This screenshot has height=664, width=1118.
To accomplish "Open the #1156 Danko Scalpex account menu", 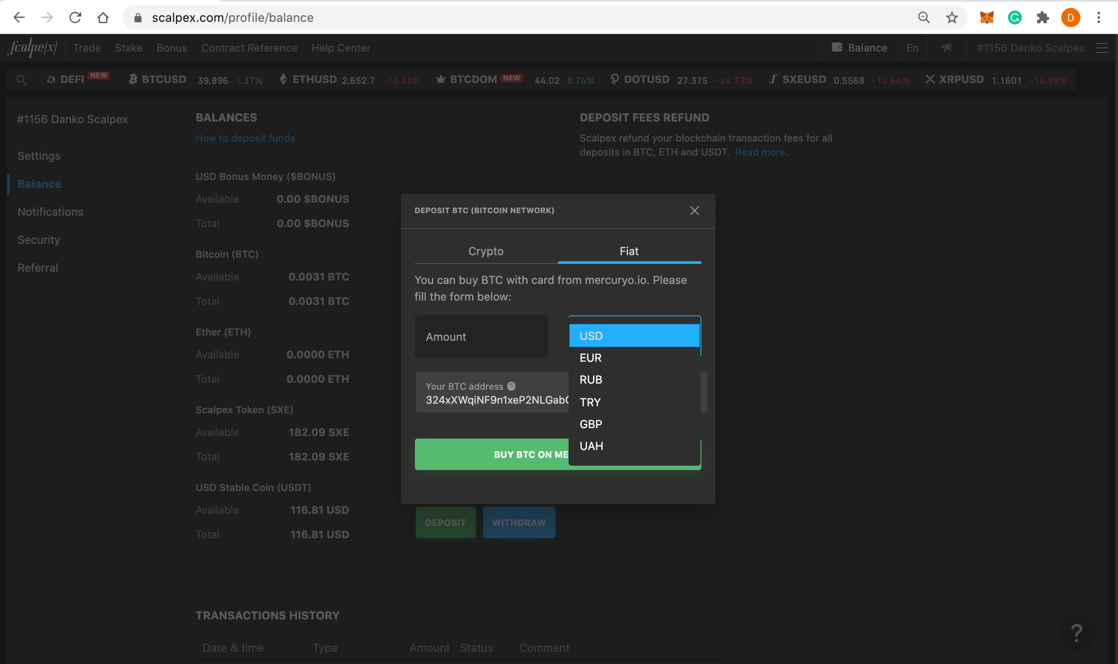I will [1030, 48].
